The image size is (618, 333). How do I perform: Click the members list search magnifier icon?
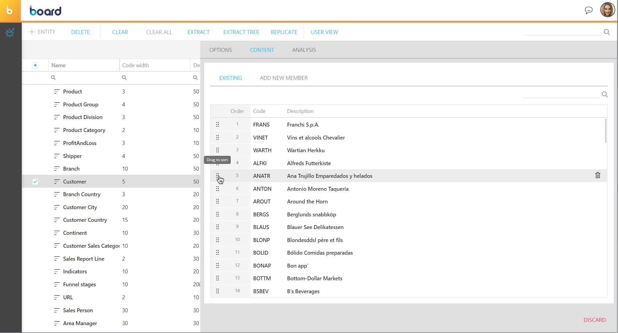tap(604, 94)
